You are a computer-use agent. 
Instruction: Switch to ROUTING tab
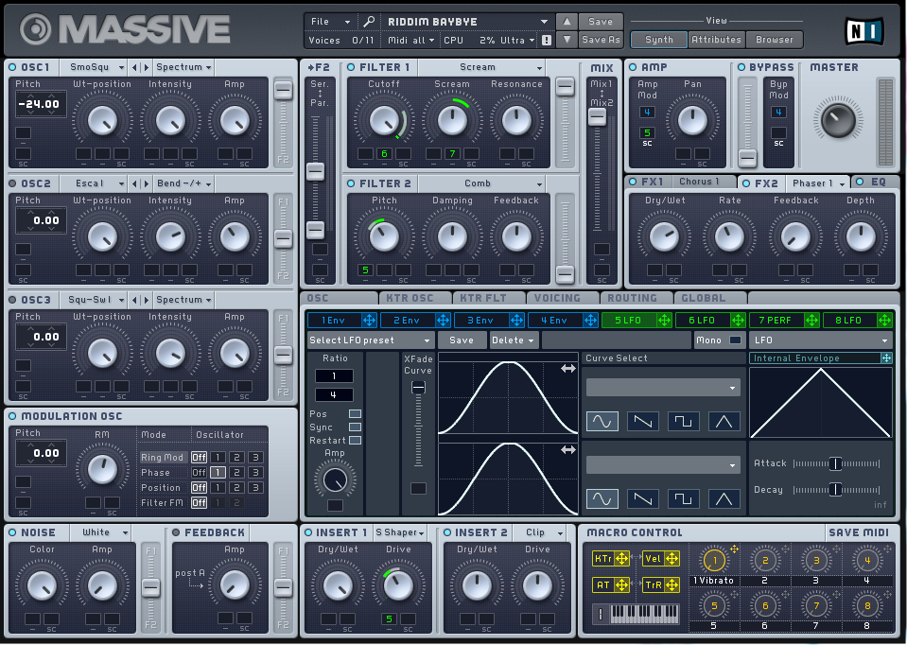(632, 299)
